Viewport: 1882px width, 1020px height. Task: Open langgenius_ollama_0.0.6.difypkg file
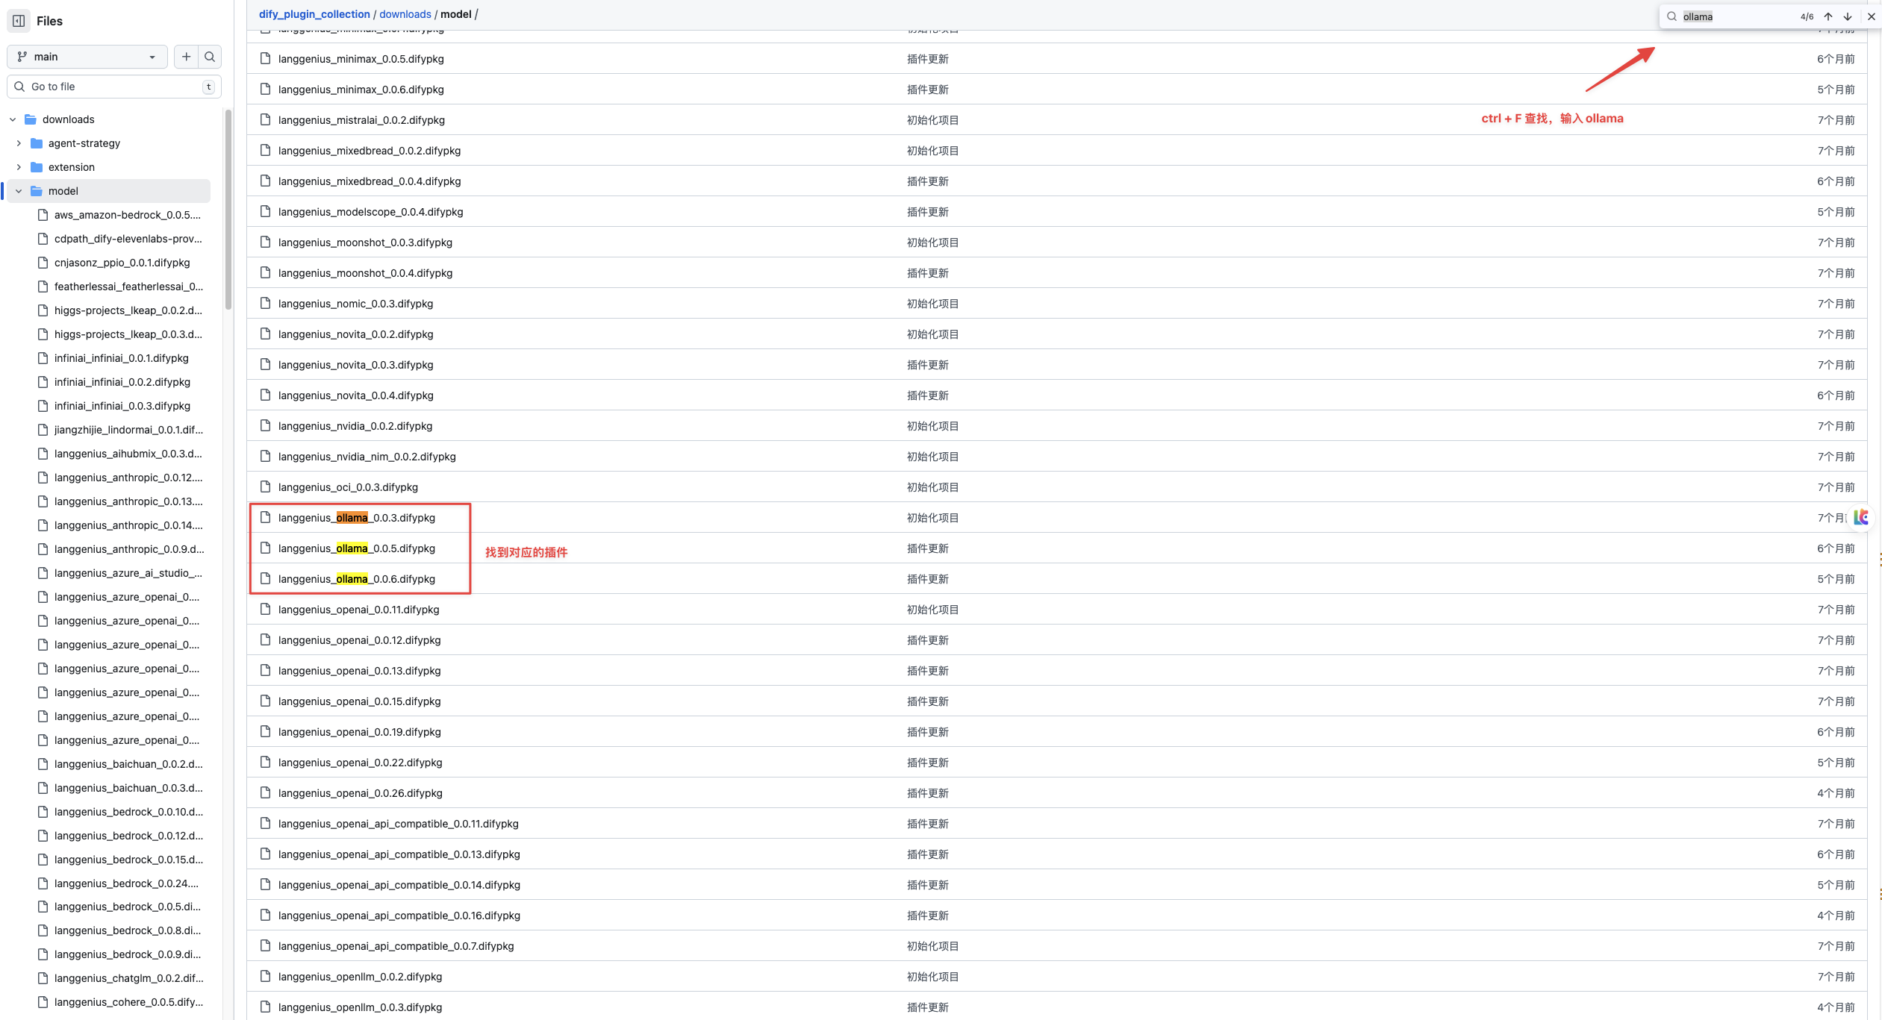click(x=357, y=579)
